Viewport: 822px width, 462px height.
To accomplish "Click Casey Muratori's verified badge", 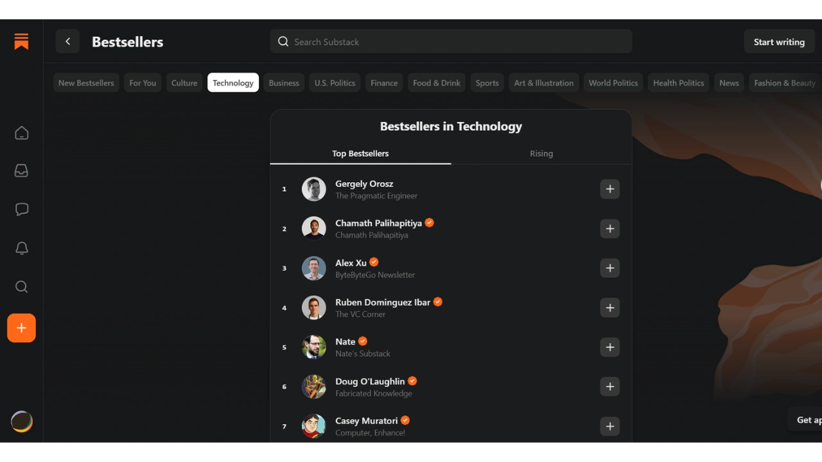I will [405, 420].
